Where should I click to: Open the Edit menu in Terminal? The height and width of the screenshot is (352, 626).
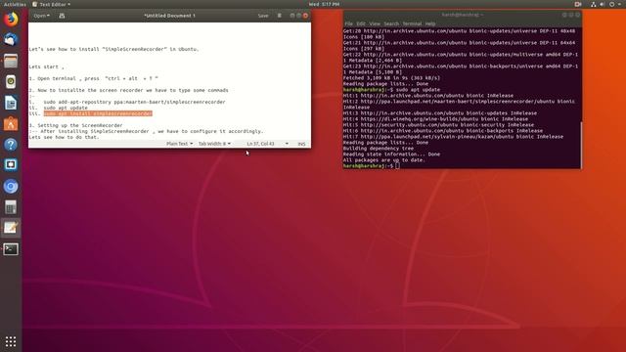[x=361, y=23]
